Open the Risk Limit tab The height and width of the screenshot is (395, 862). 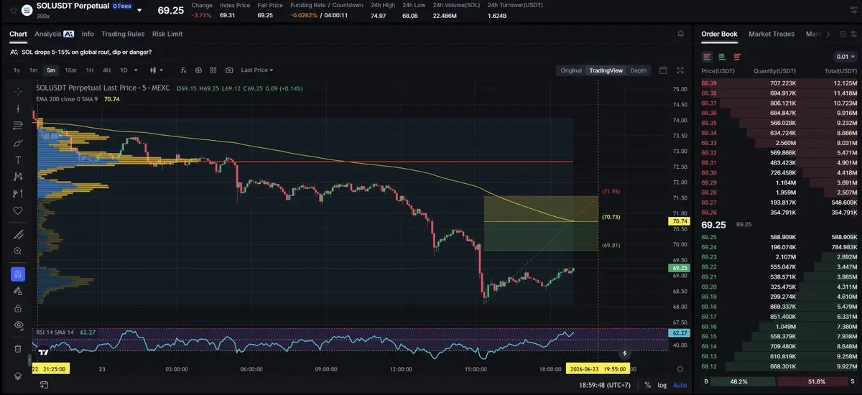coord(167,34)
